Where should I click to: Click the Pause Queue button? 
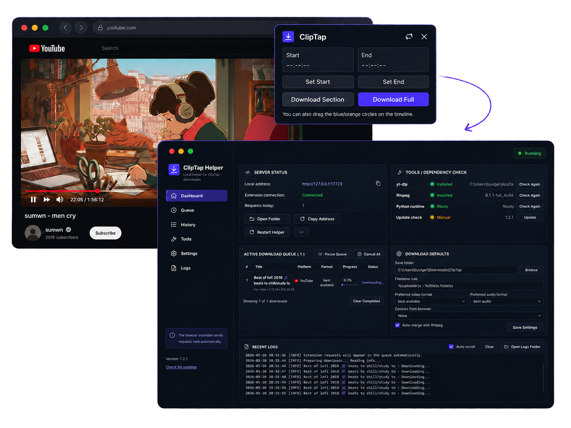(x=332, y=254)
